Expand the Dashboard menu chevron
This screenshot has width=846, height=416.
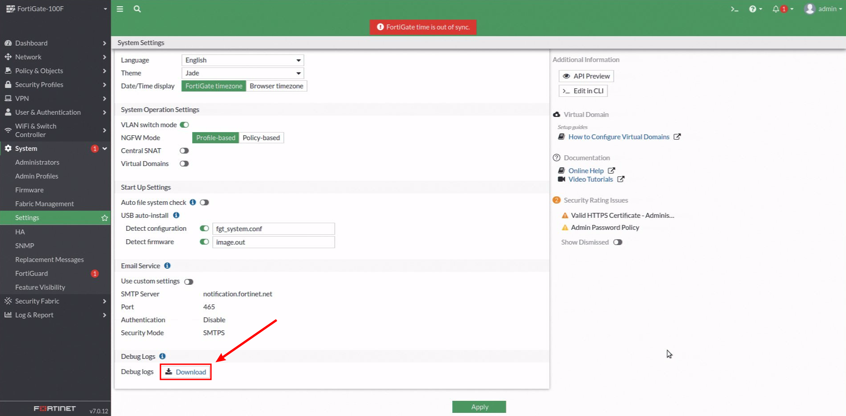pos(105,43)
